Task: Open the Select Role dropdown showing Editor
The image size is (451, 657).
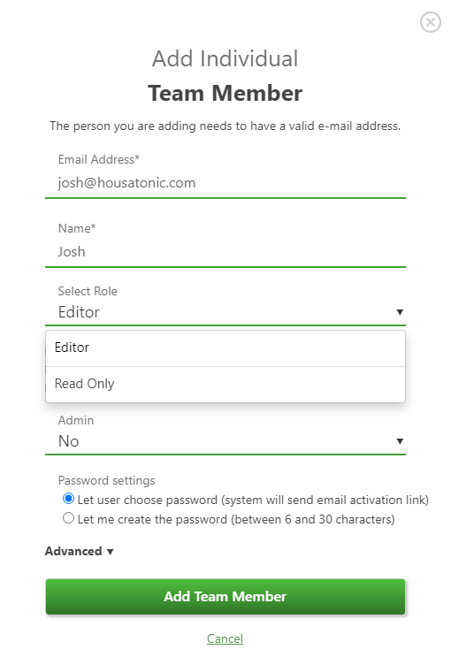Action: tap(225, 312)
